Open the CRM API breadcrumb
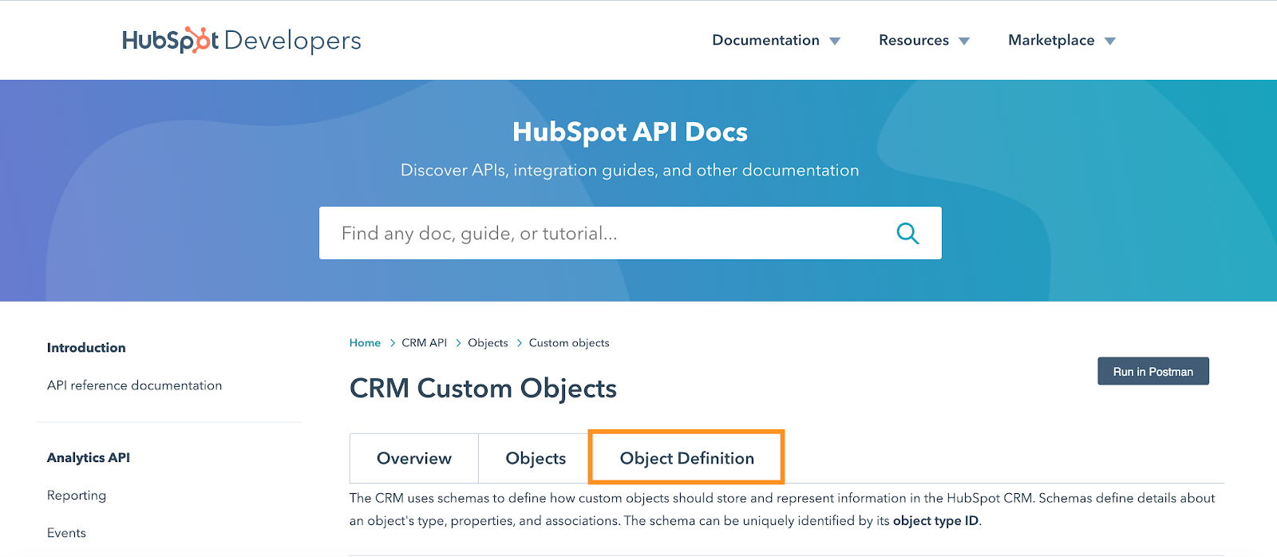This screenshot has height=557, width=1277. click(424, 343)
